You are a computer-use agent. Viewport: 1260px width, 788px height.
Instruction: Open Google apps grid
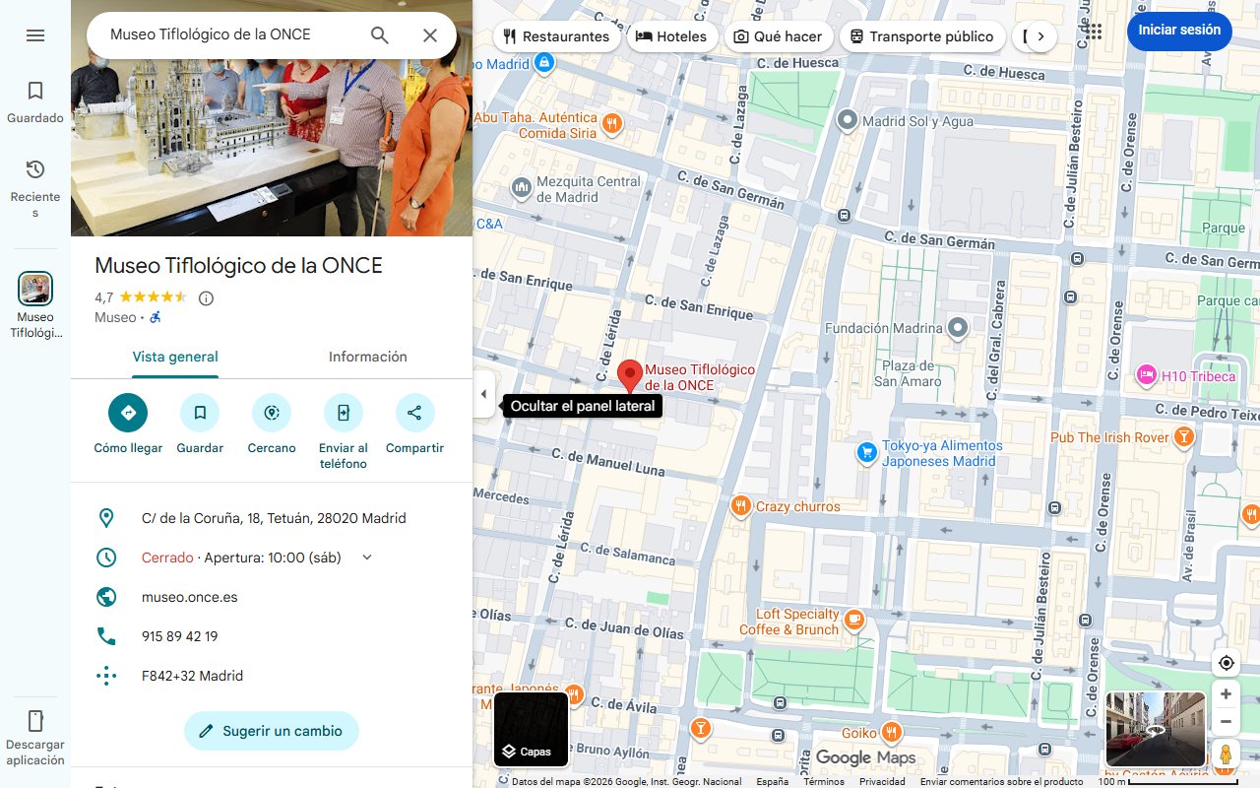point(1094,32)
